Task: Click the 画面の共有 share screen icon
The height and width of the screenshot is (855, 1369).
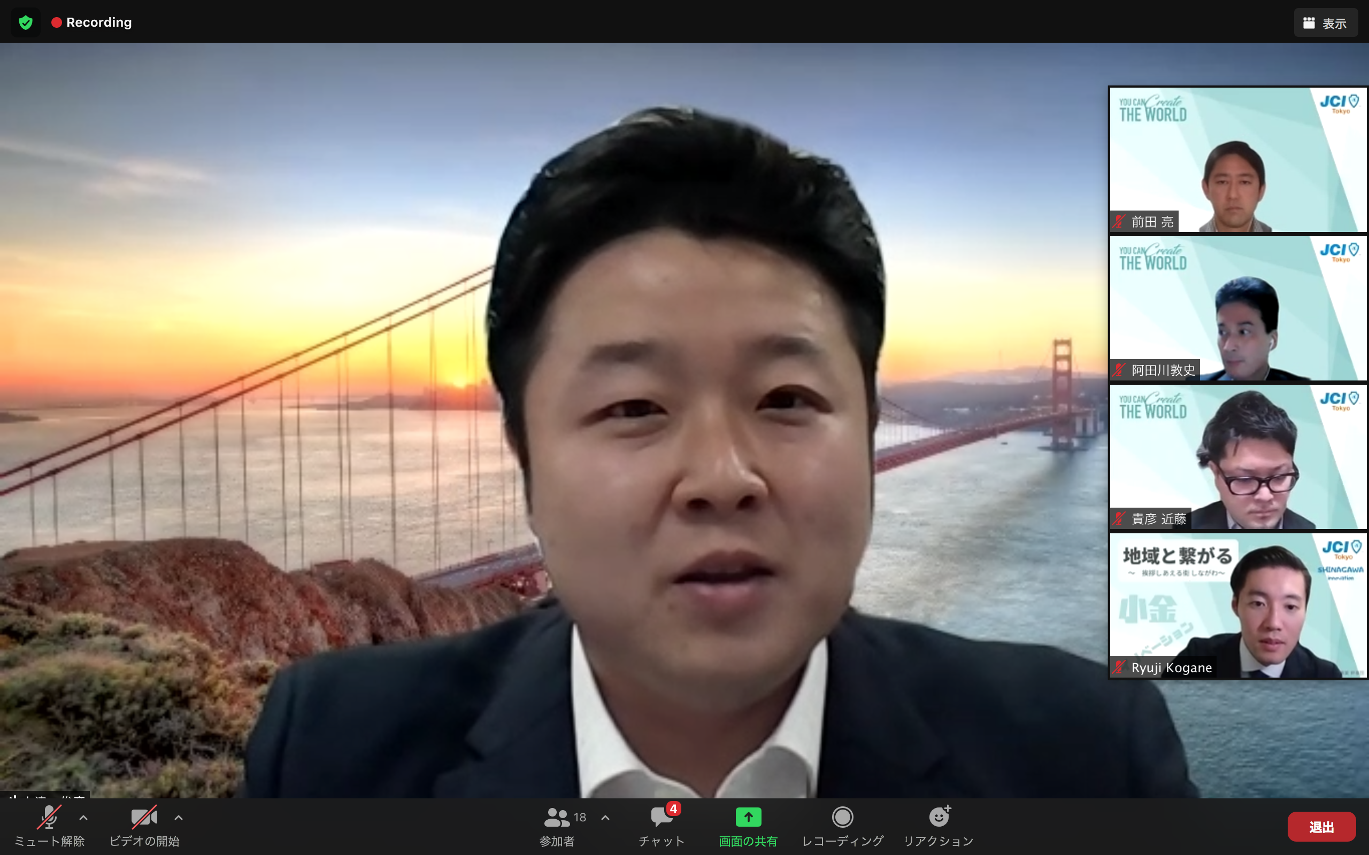Action: pyautogui.click(x=748, y=817)
